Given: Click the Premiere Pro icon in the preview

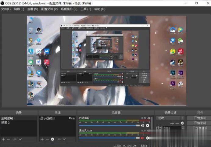Looking at the screenshot, I should [x=173, y=84].
